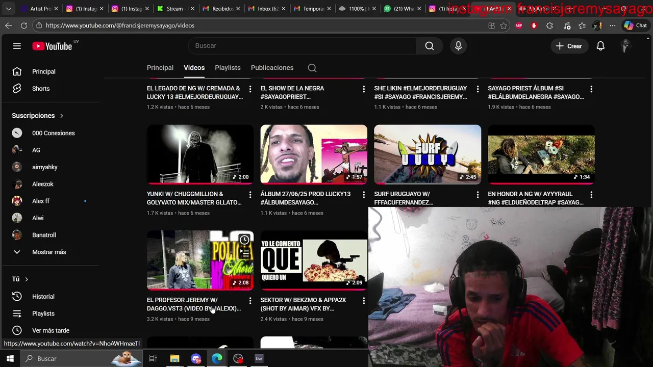Open the Publicaciones channel tab
The width and height of the screenshot is (653, 367).
(272, 68)
